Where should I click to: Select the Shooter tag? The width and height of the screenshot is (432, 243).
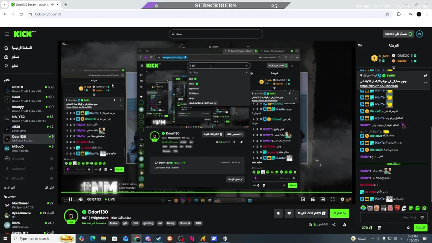click(x=185, y=223)
